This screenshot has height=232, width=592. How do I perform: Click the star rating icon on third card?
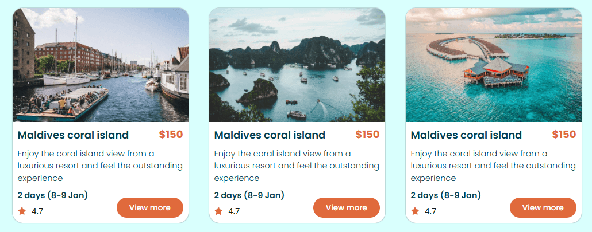pyautogui.click(x=416, y=211)
